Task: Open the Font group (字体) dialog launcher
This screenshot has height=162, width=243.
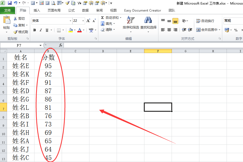Action: coord(96,38)
